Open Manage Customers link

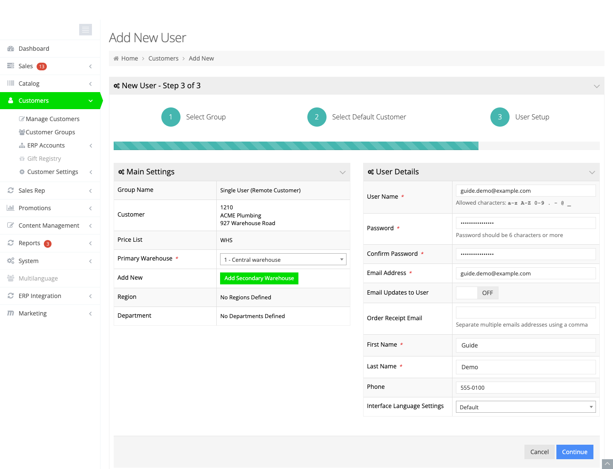tap(52, 119)
